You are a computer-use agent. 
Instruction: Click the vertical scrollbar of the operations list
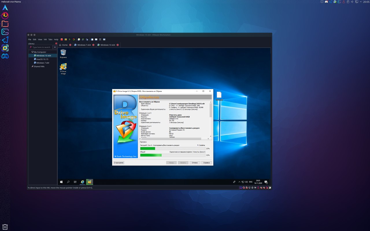[x=211, y=119]
